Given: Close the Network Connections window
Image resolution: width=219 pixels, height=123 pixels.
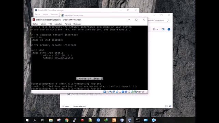Looking at the screenshot, I should click(169, 15).
